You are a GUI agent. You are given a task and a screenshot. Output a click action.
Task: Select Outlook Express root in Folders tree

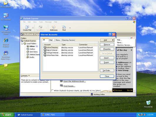coord(28,41)
